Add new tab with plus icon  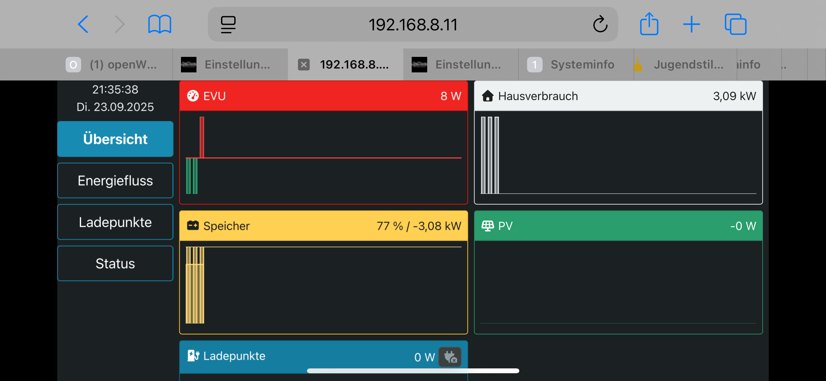(691, 24)
